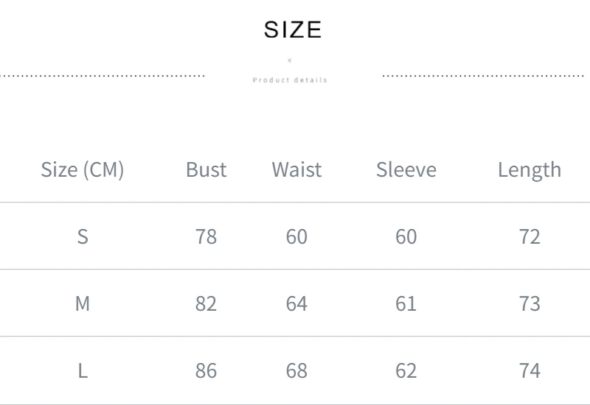Click the small x icon below SIZE
This screenshot has height=405, width=590.
click(x=290, y=60)
